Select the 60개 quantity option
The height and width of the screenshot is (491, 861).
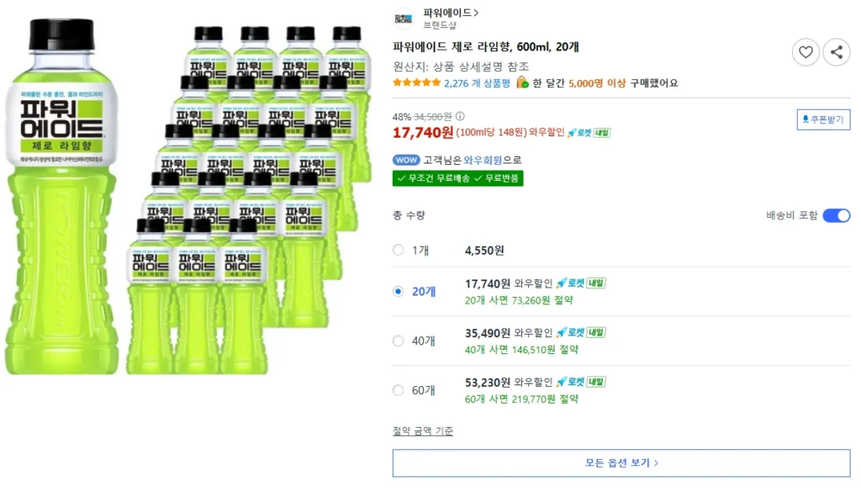398,390
